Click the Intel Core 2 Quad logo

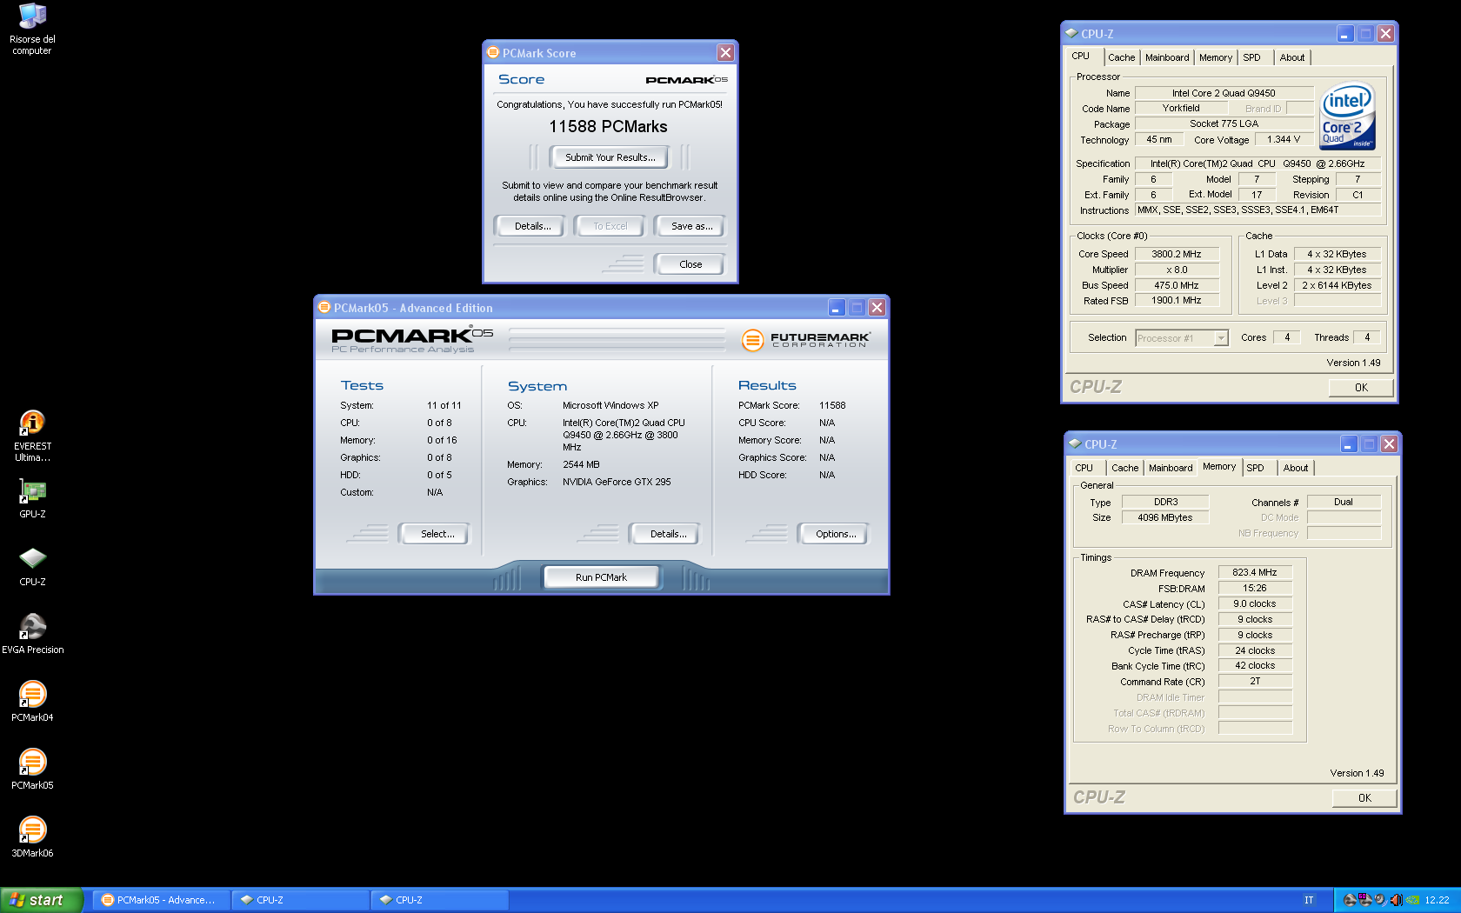(x=1347, y=116)
